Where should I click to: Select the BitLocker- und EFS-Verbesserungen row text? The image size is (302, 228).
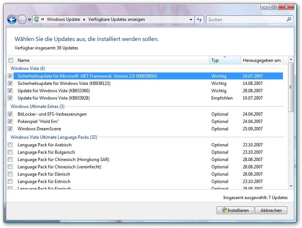52,114
